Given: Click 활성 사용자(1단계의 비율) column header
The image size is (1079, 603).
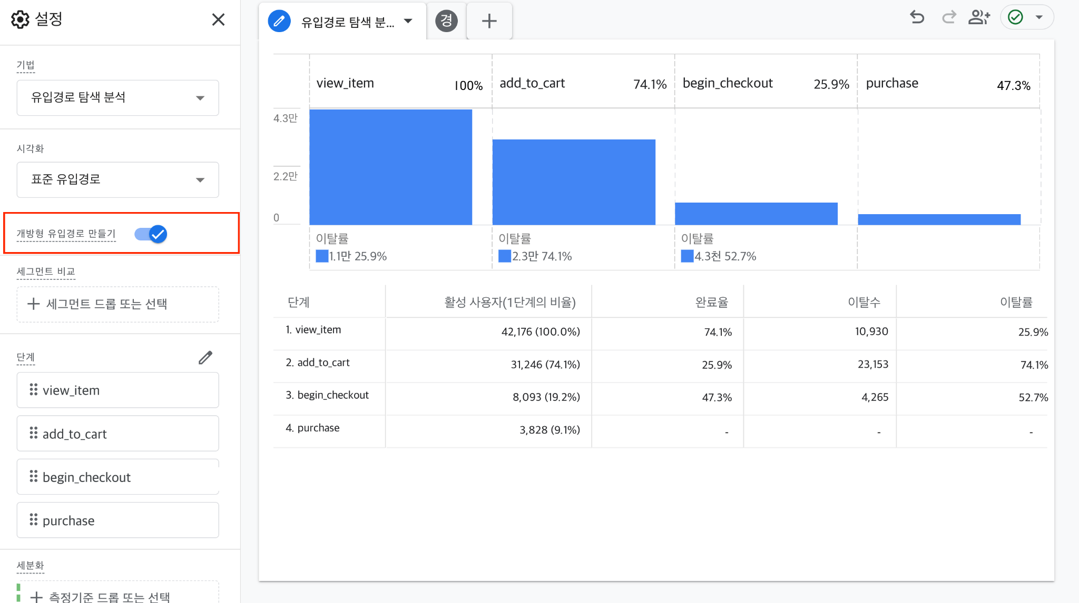Looking at the screenshot, I should [510, 302].
